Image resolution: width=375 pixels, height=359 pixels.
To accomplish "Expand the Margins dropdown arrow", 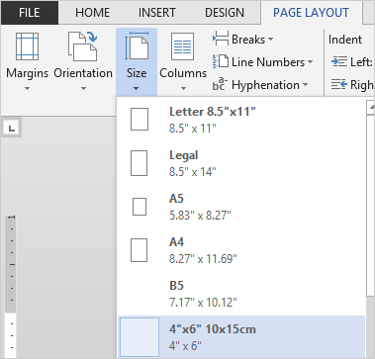I will tap(27, 88).
